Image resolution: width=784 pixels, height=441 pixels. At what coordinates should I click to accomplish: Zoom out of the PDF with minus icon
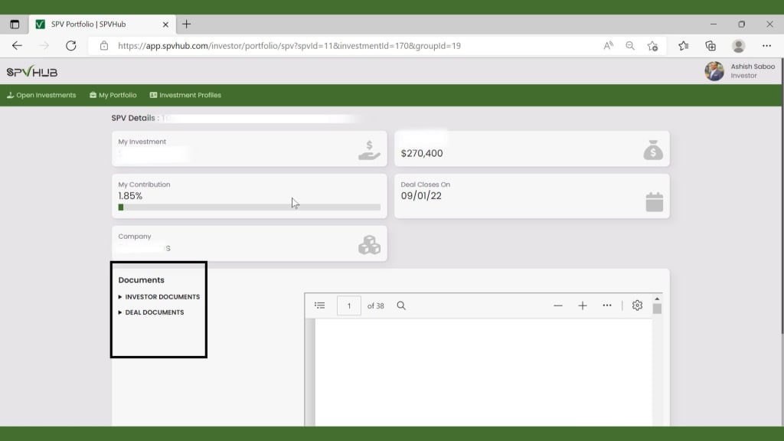(558, 305)
